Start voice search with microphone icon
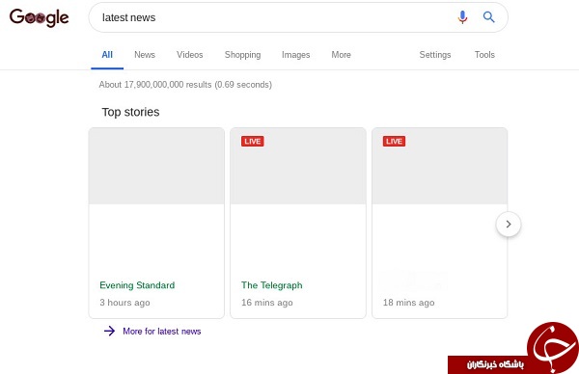 (x=462, y=17)
